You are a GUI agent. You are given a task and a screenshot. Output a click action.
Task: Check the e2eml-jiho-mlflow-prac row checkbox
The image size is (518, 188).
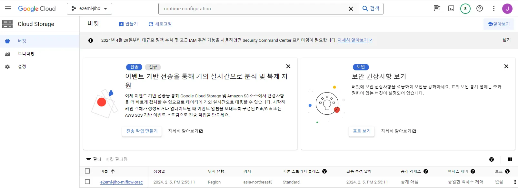click(87, 182)
